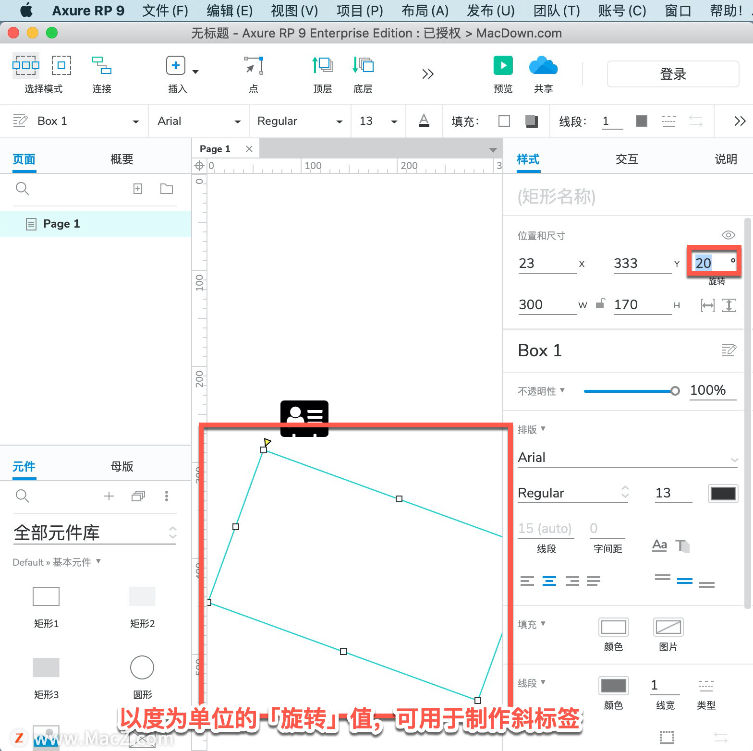753x751 pixels.
Task: Align text center
Action: [549, 581]
